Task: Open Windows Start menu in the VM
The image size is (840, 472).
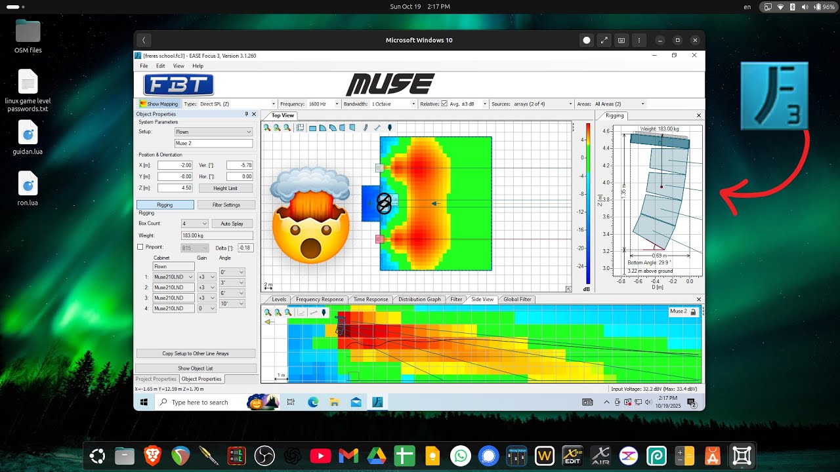Action: [x=143, y=402]
